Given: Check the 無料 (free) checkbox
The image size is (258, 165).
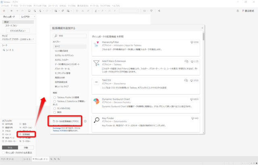Looking at the screenshot, I should click(x=55, y=112).
